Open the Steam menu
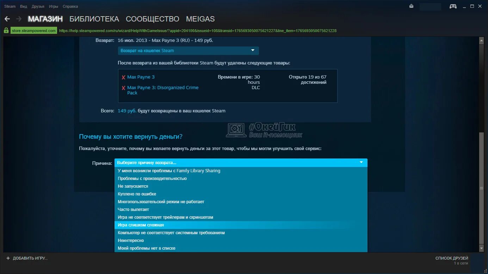Viewport: 488px width, 274px height. (x=10, y=6)
